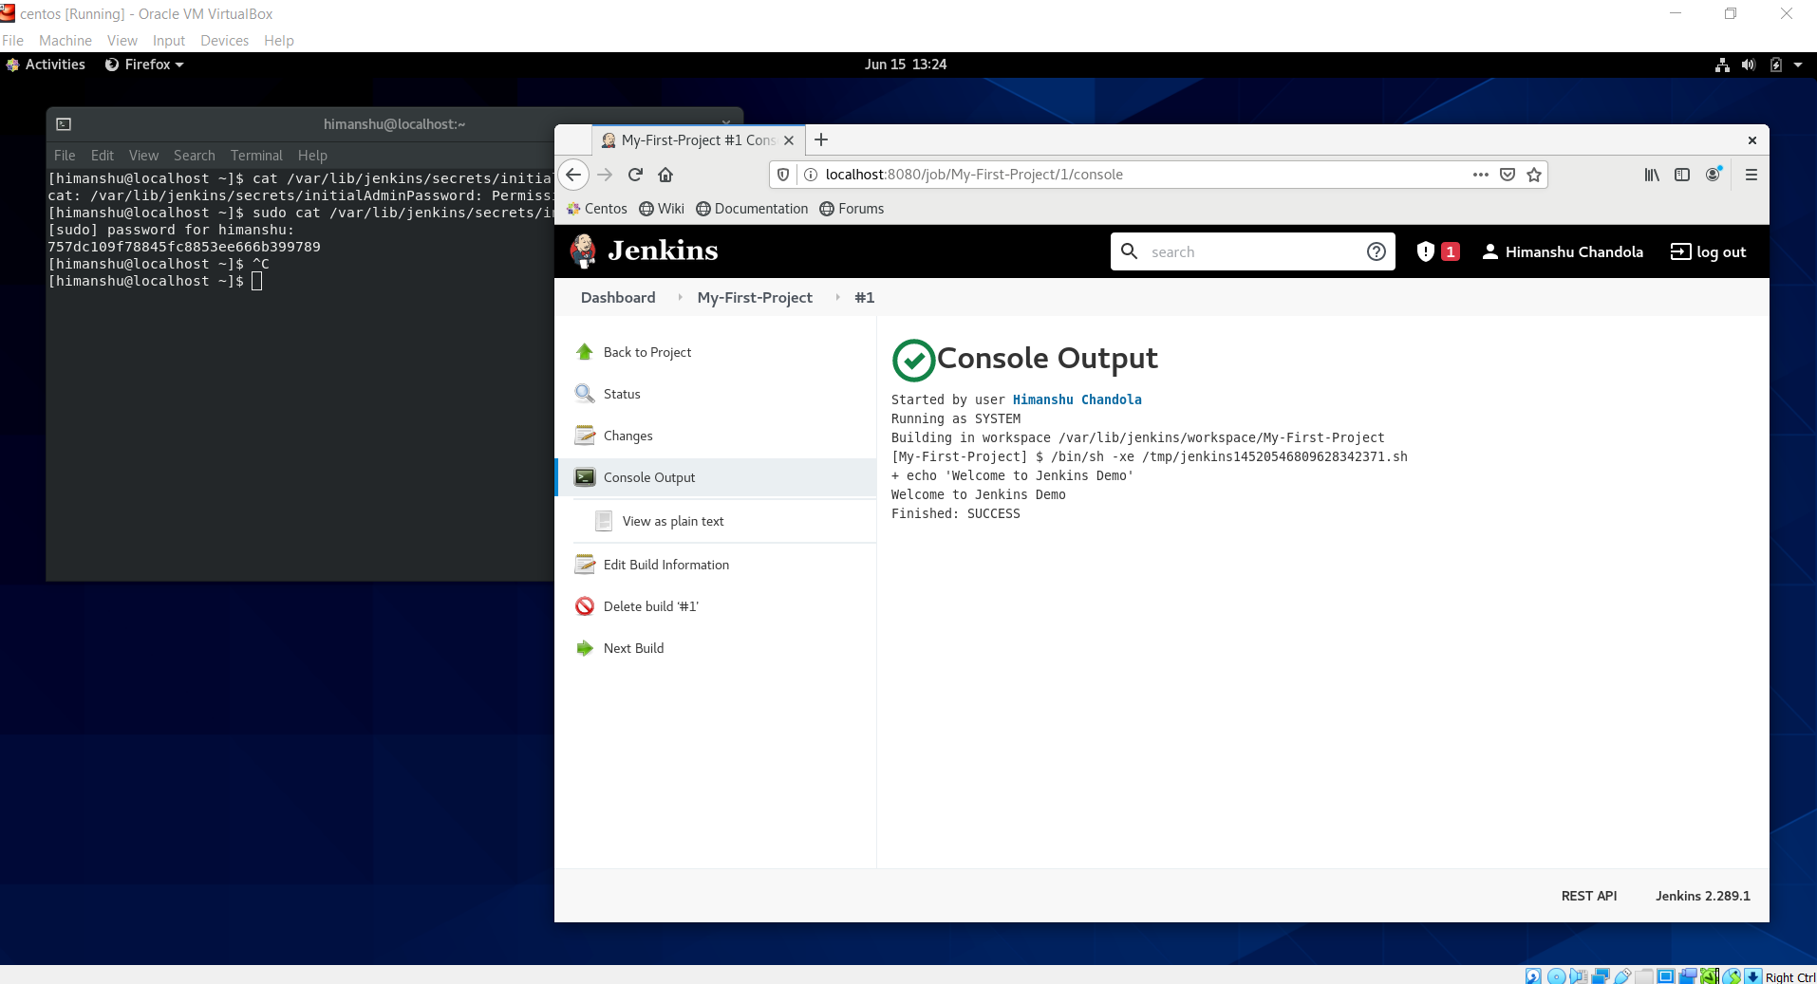Show Firefox sidebars icon
Viewport: 1817px width, 984px height.
pos(1682,175)
